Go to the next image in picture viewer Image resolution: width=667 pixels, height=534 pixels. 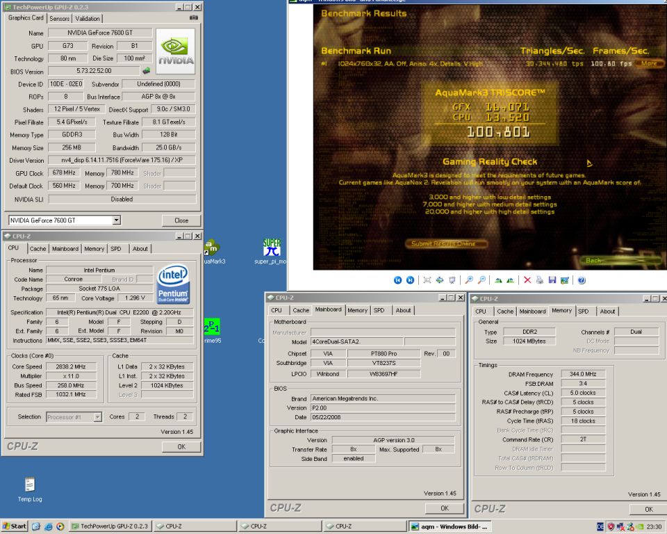410,280
